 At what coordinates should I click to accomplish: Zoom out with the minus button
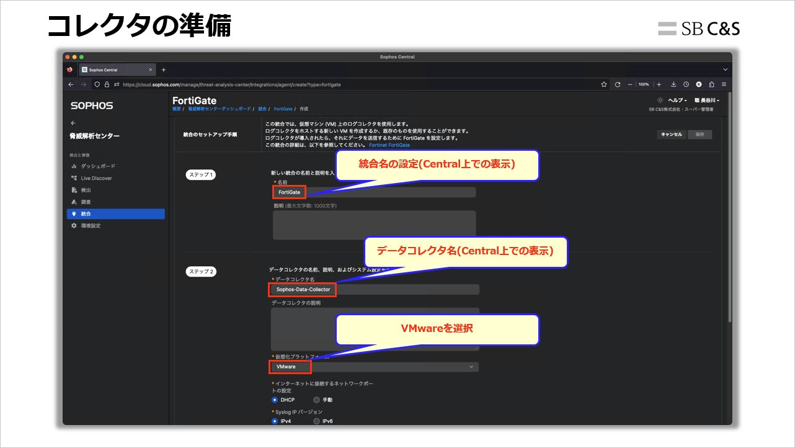(630, 84)
